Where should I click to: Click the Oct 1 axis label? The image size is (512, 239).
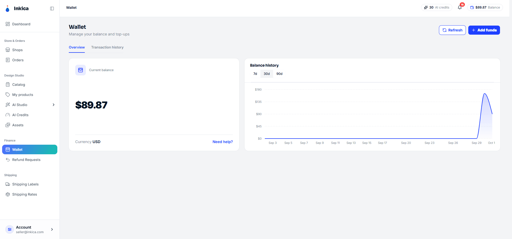491,143
